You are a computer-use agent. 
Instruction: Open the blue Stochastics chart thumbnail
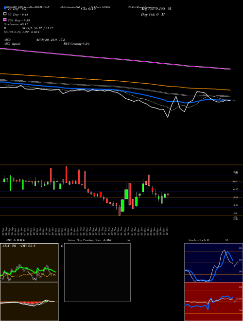(213, 263)
